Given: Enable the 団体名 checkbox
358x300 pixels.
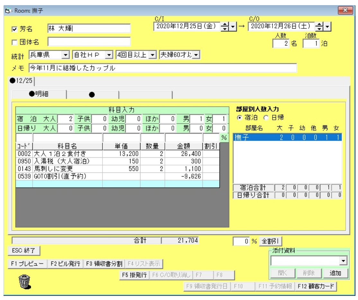Looking at the screenshot, I should 14,42.
